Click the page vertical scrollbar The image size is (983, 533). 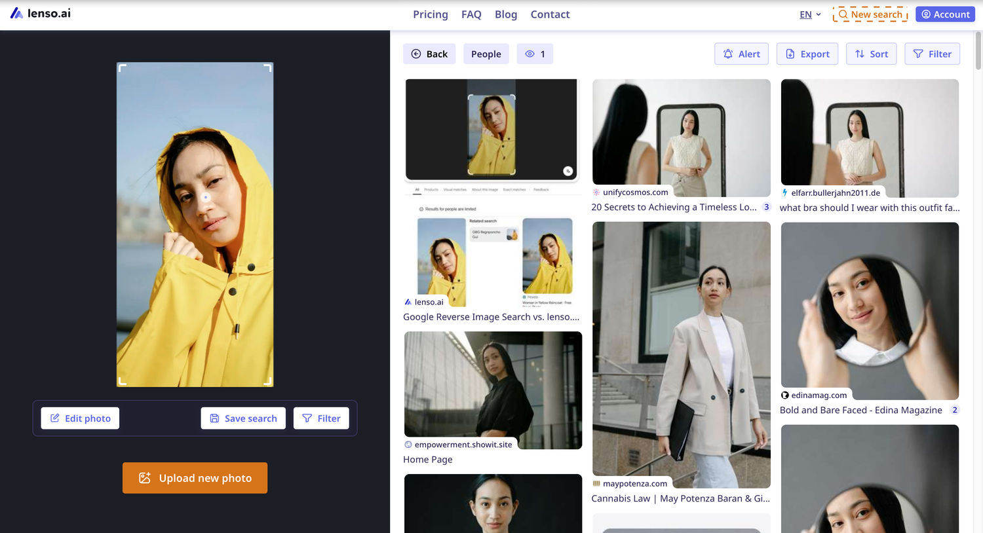(978, 50)
